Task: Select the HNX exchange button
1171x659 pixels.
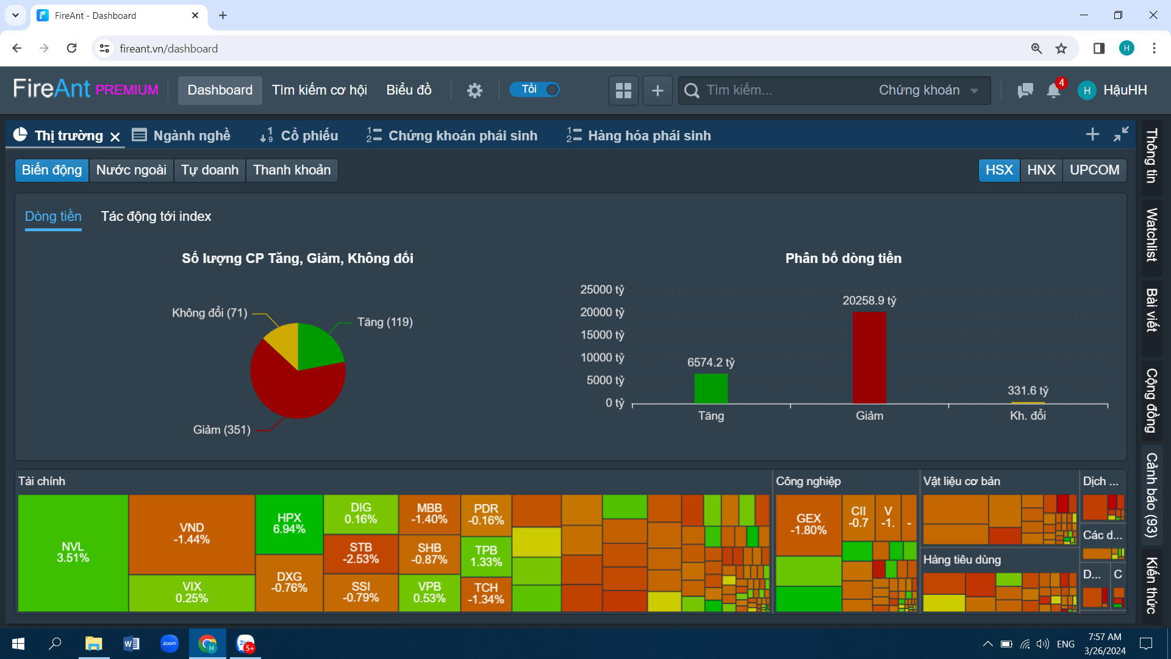Action: [x=1041, y=170]
